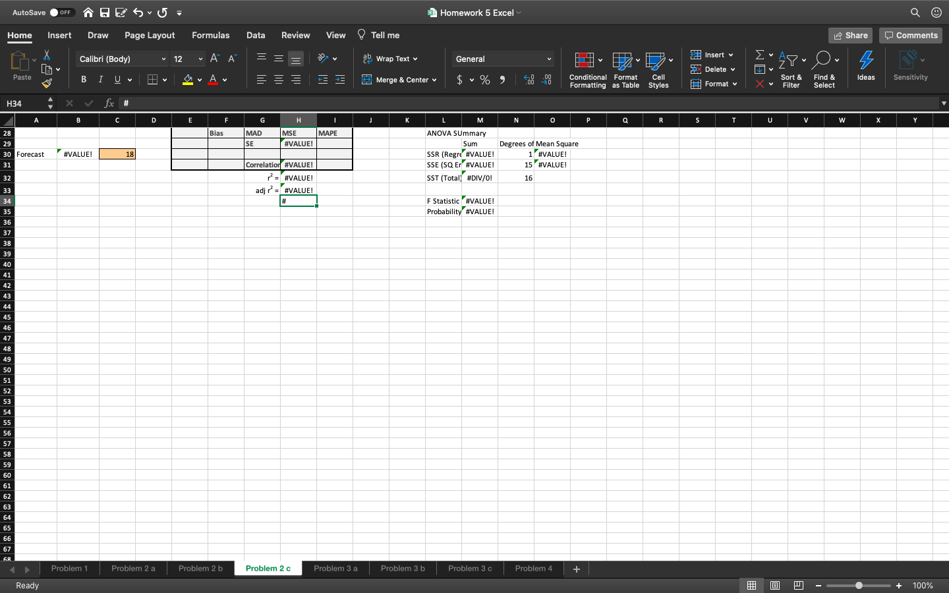This screenshot has height=593, width=949.
Task: Toggle center horizontal alignment
Action: [279, 80]
